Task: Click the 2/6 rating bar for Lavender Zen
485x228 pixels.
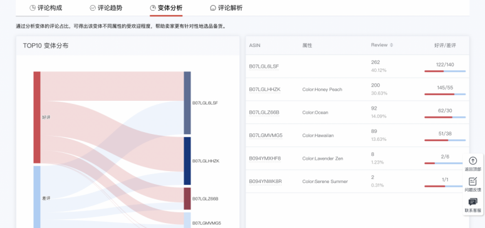Action: point(445,163)
